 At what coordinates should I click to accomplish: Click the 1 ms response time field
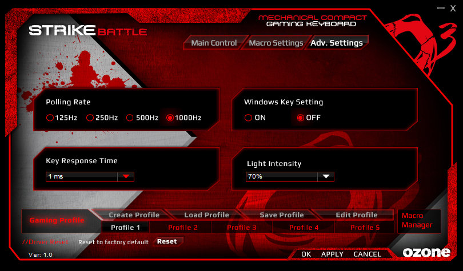[81, 177]
